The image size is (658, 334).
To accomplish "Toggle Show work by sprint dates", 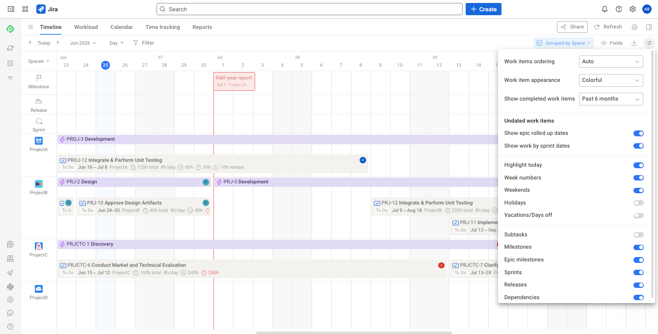I will tap(638, 146).
